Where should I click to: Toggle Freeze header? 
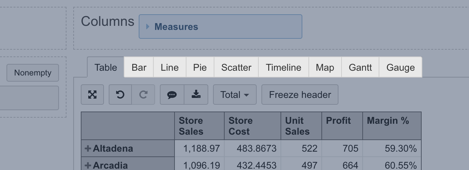[300, 95]
